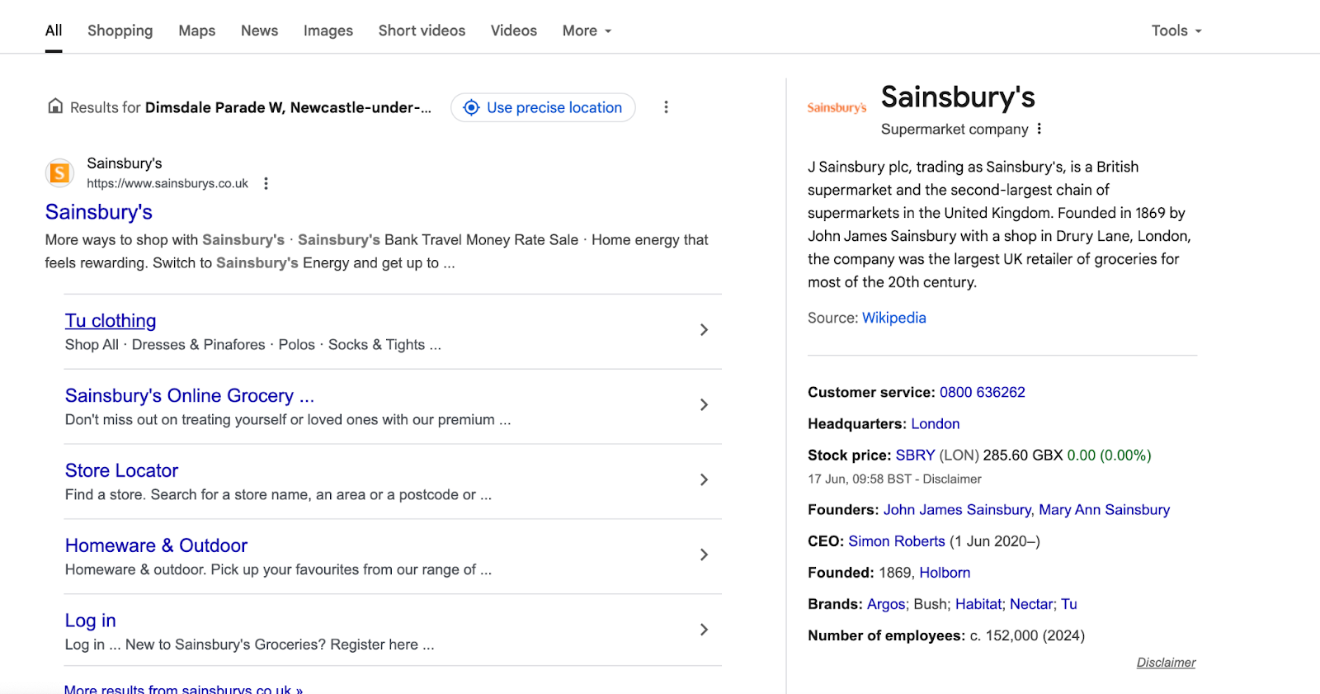
Task: Expand the Log in sitelink chevron
Action: tap(704, 630)
